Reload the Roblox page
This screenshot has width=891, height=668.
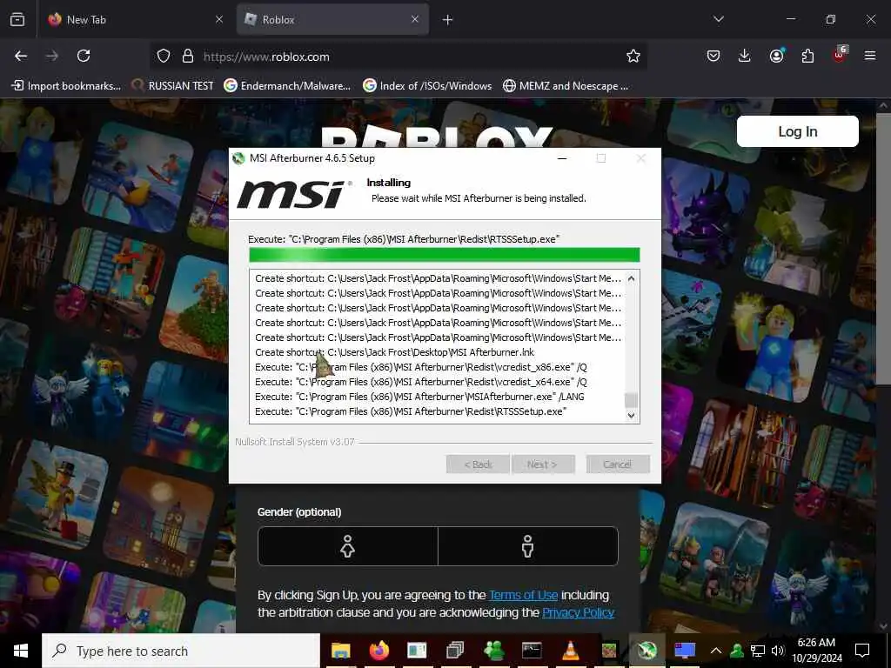click(84, 56)
